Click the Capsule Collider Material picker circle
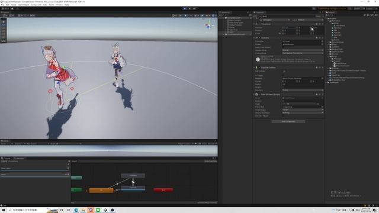 322,79
